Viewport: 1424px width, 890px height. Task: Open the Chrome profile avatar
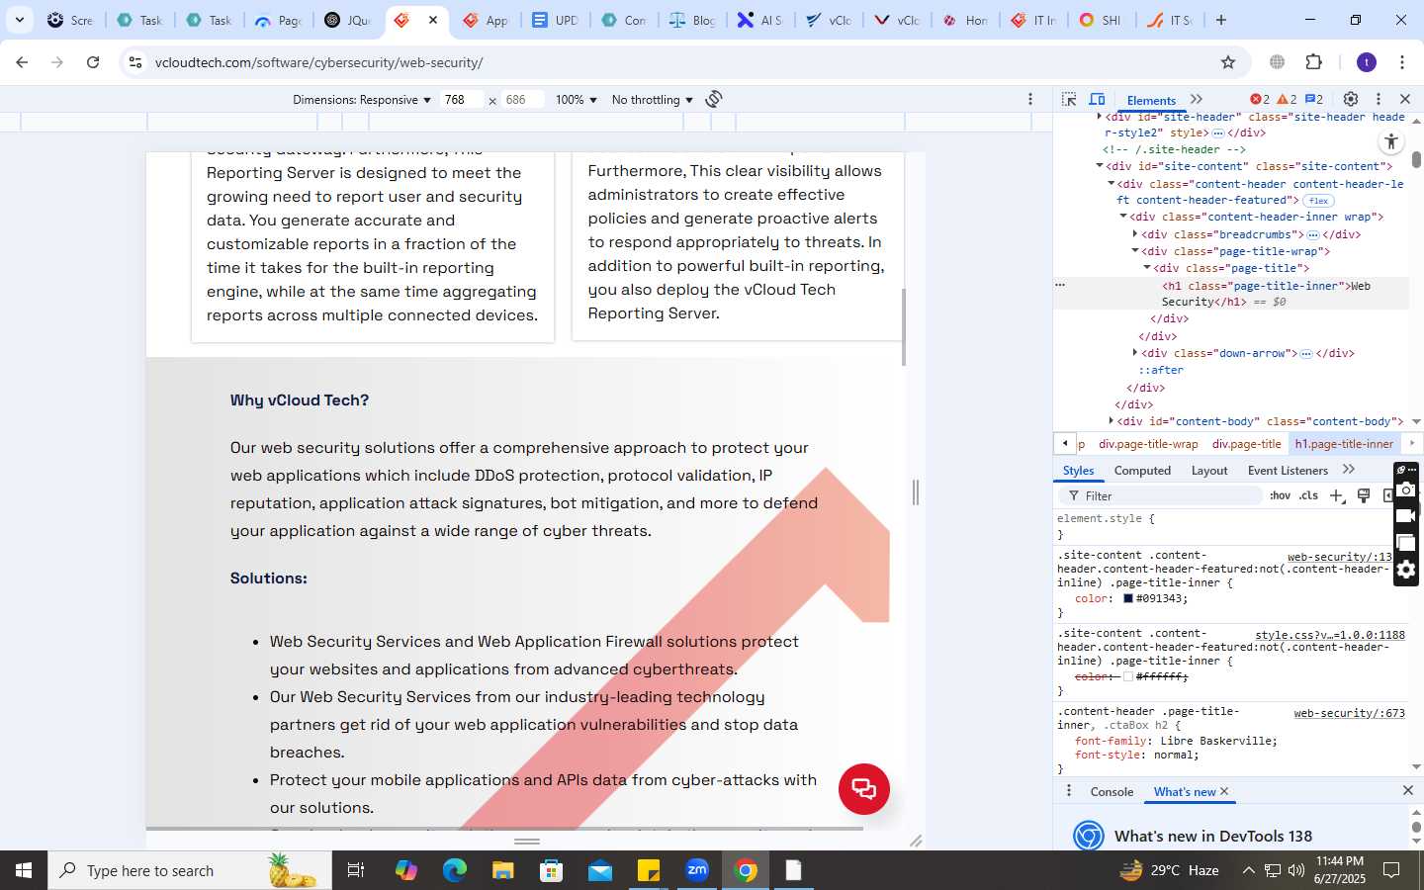[1367, 62]
